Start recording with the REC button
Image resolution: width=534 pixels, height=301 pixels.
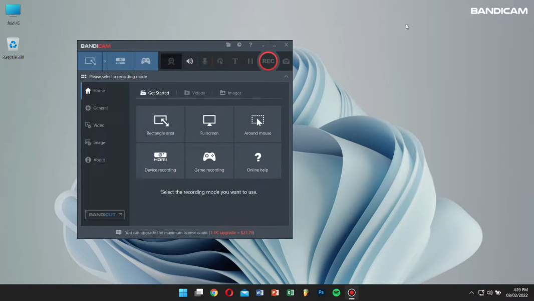[268, 61]
